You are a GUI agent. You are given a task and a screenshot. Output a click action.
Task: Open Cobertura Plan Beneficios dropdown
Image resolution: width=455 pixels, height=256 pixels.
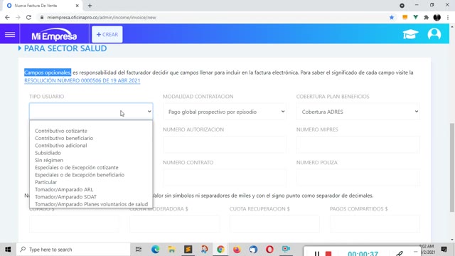point(358,112)
